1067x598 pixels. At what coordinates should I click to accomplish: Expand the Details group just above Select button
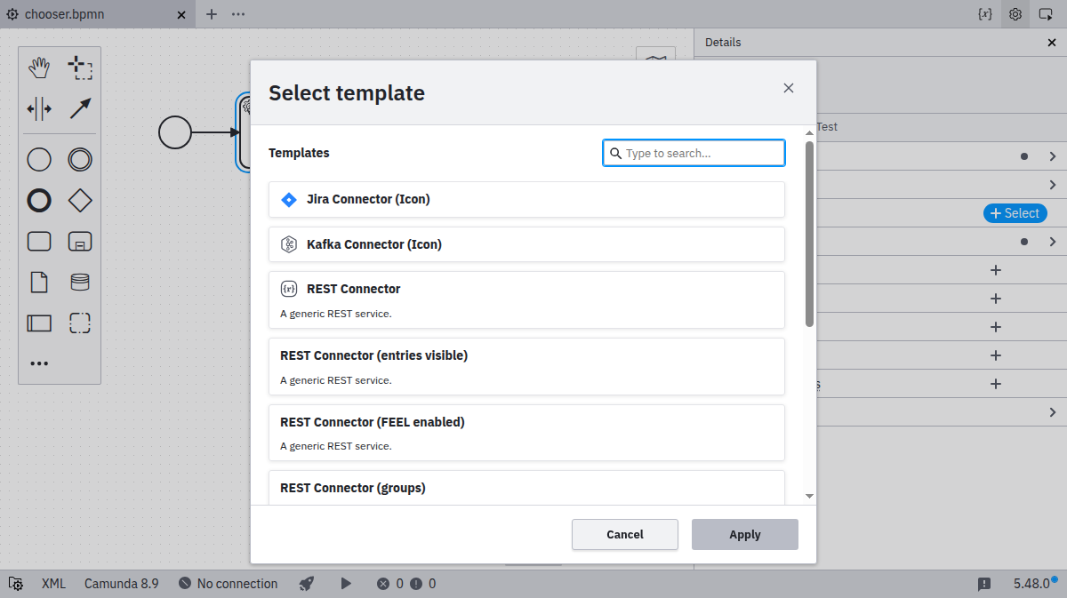[x=1052, y=185]
